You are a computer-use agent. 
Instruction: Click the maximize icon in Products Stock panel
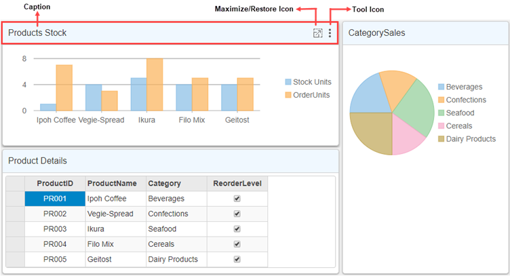[x=317, y=33]
